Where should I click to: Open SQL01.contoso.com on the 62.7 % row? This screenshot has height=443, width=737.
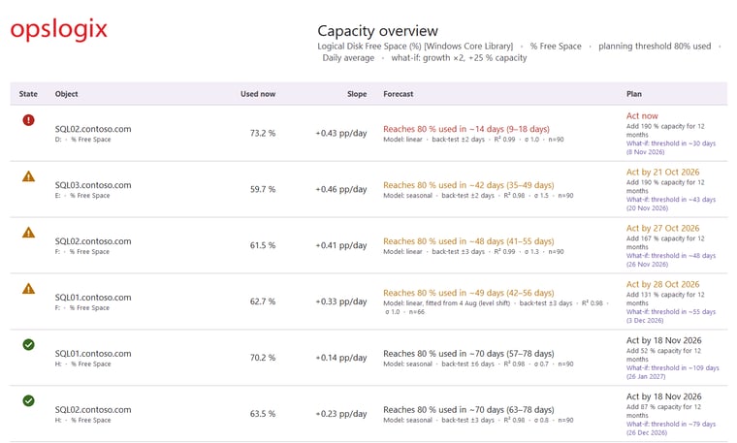[93, 298]
